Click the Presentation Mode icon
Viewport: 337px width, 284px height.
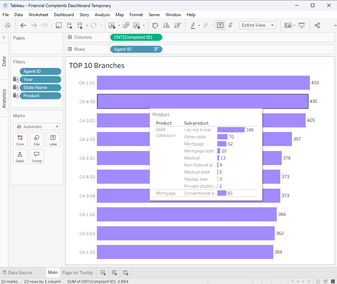tap(301, 25)
